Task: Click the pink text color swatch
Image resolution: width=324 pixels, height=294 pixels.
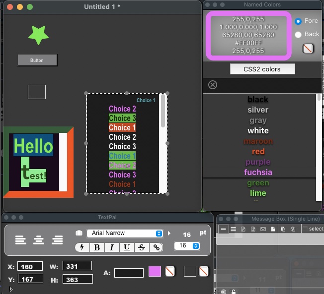Action: click(x=155, y=271)
